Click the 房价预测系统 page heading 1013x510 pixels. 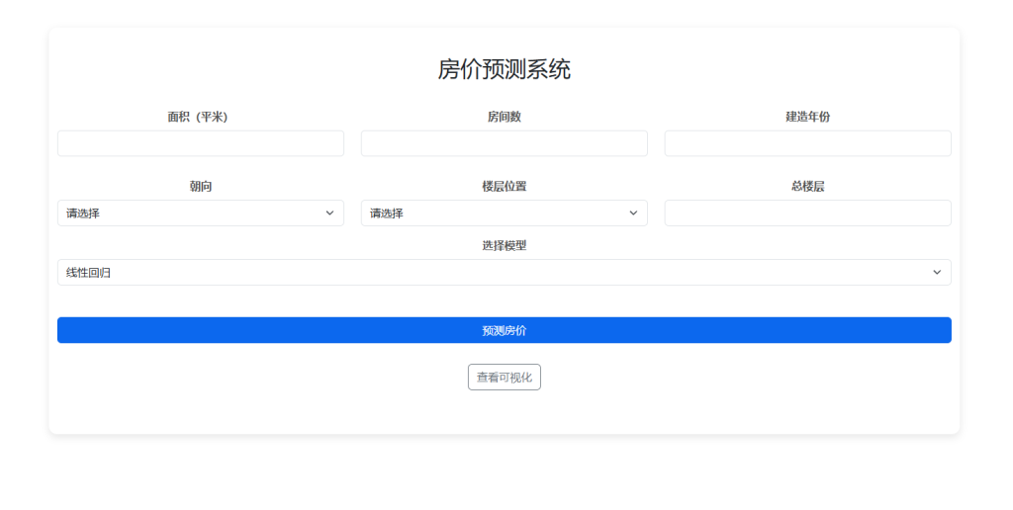[504, 69]
